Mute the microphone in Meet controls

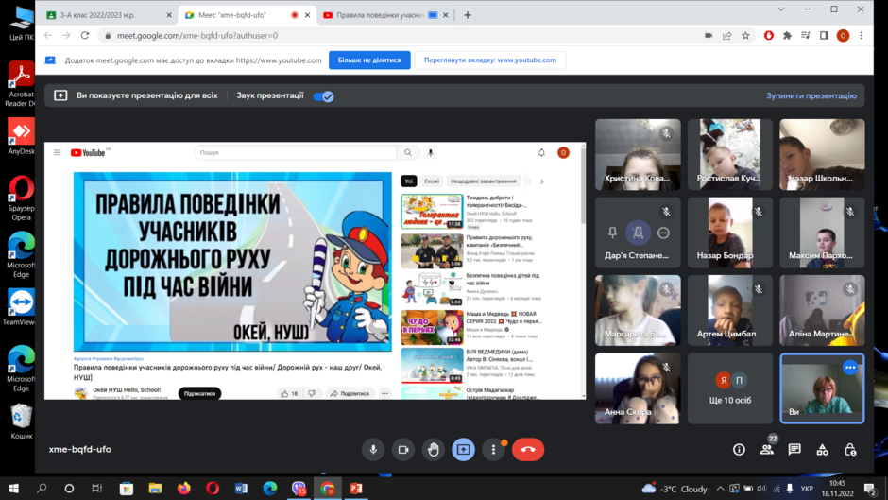click(x=373, y=450)
